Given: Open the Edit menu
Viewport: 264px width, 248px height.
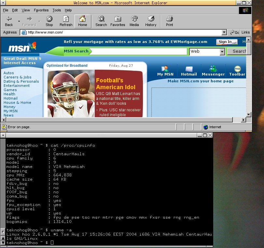Looking at the screenshot, I should 15,10.
